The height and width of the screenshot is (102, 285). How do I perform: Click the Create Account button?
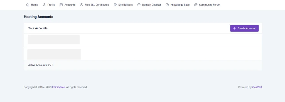pos(244,28)
